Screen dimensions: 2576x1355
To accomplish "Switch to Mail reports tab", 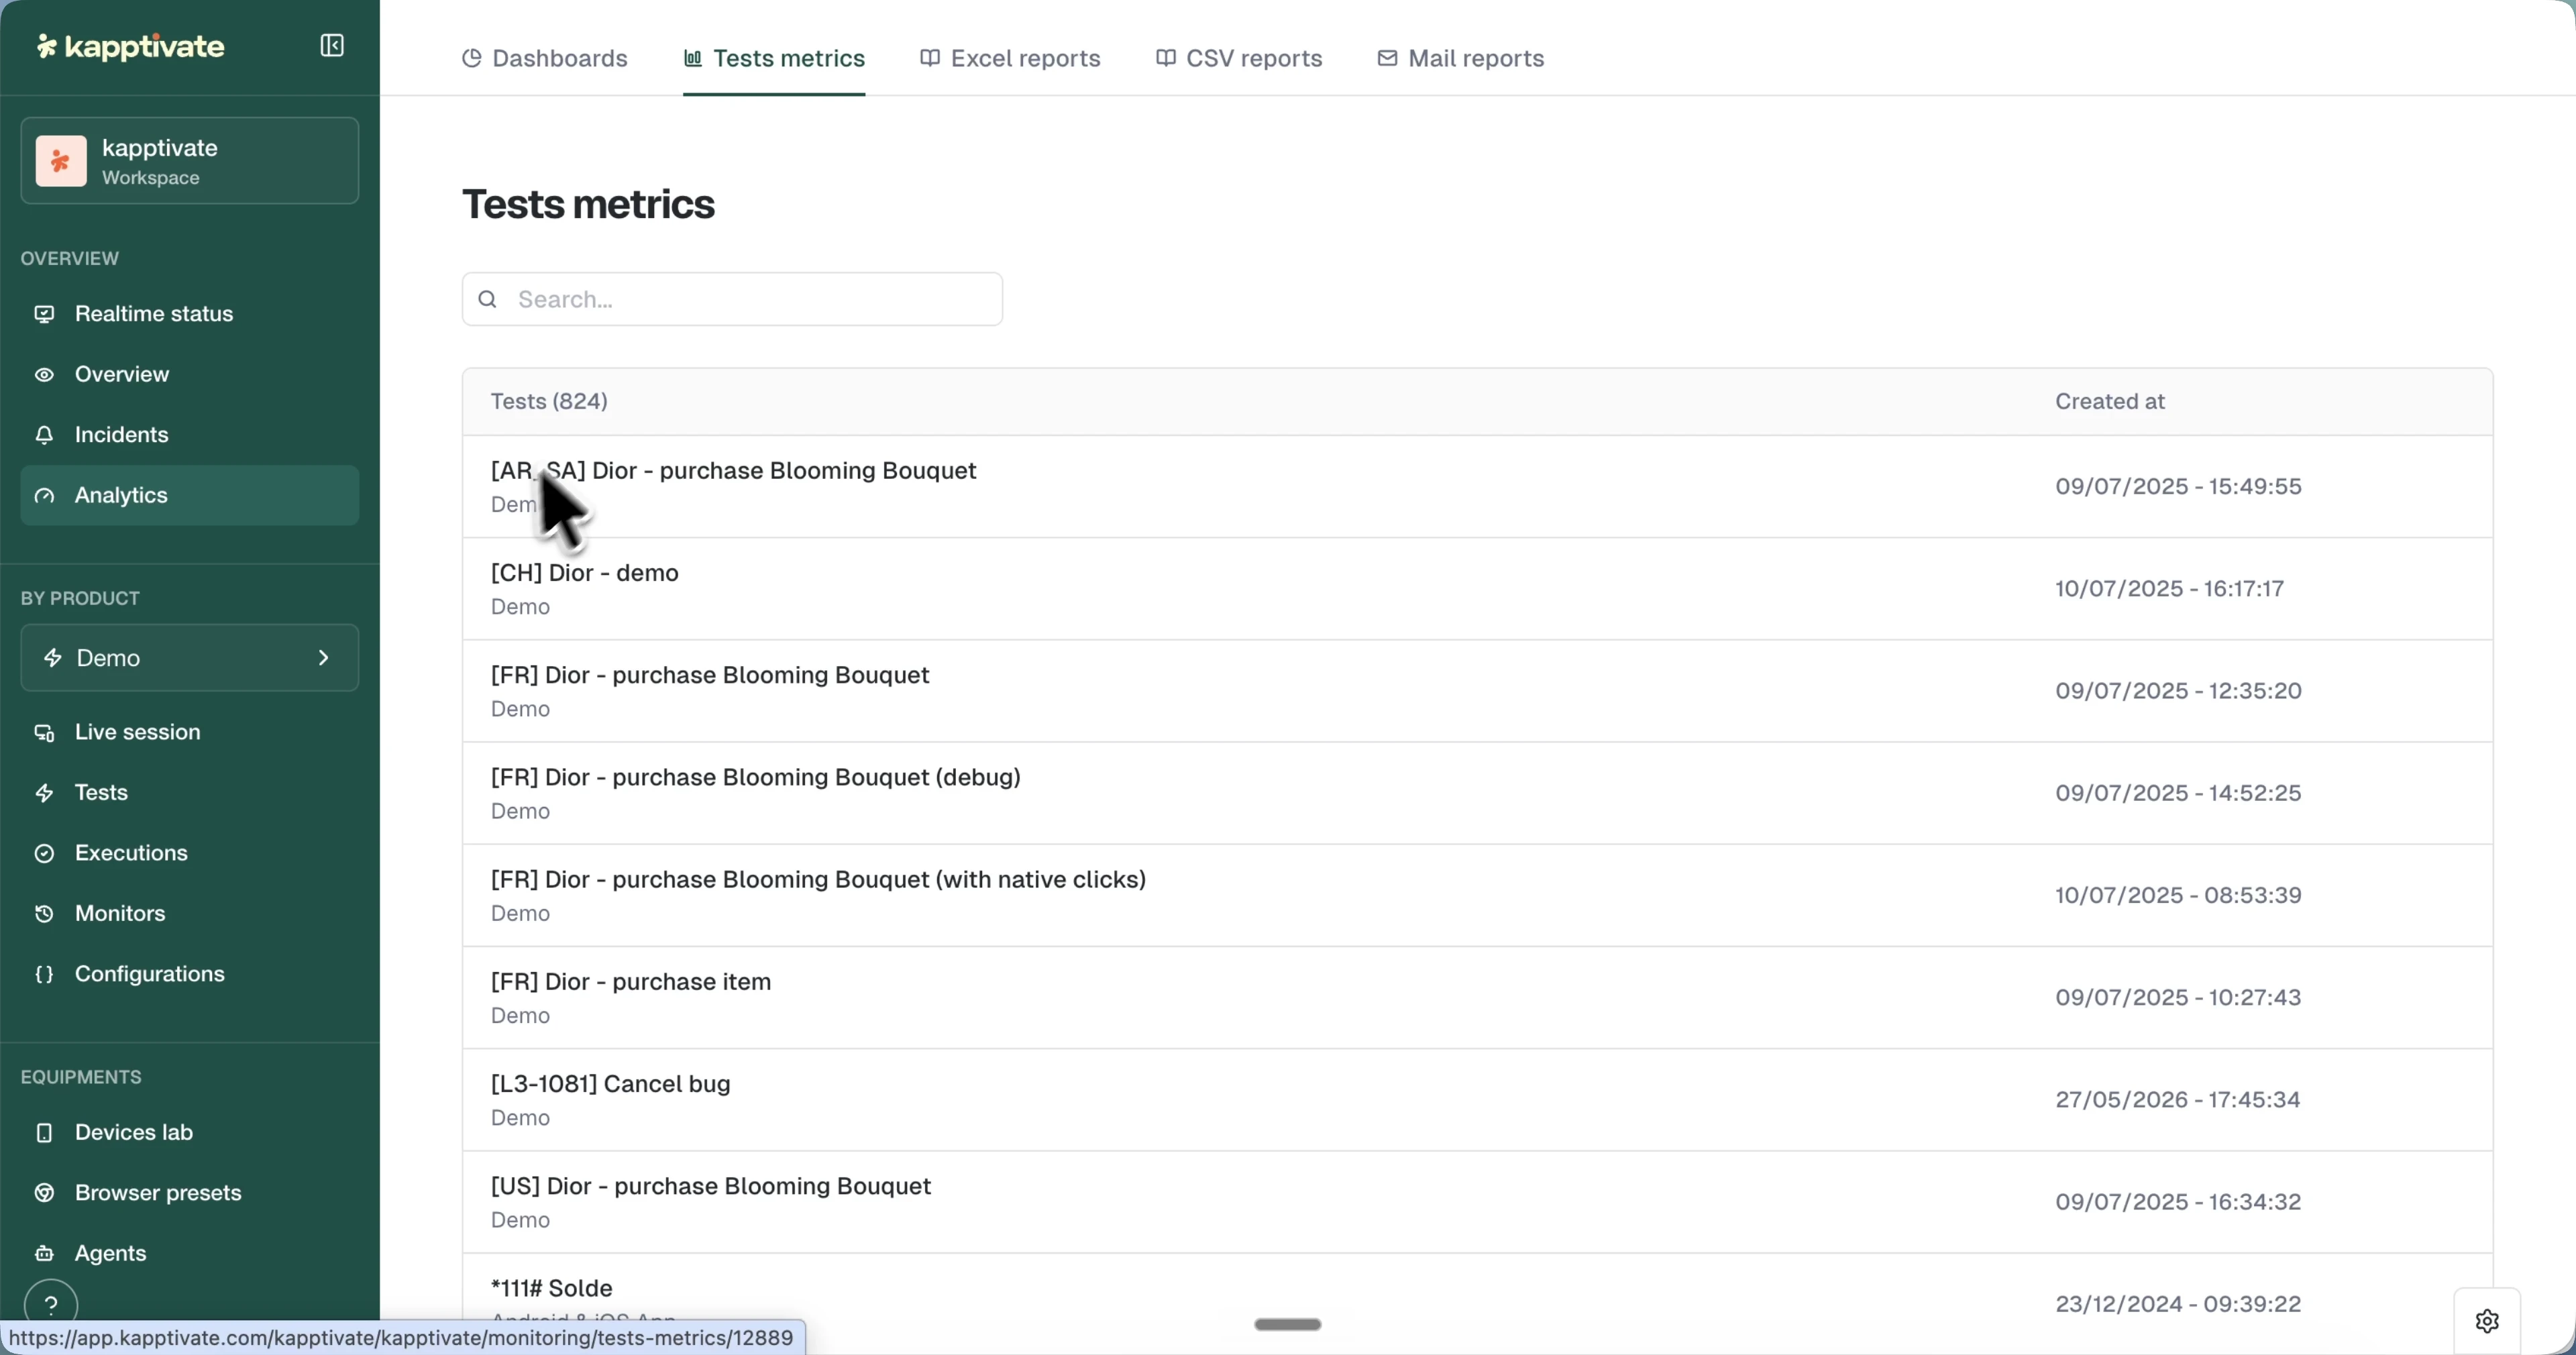I will point(1461,58).
